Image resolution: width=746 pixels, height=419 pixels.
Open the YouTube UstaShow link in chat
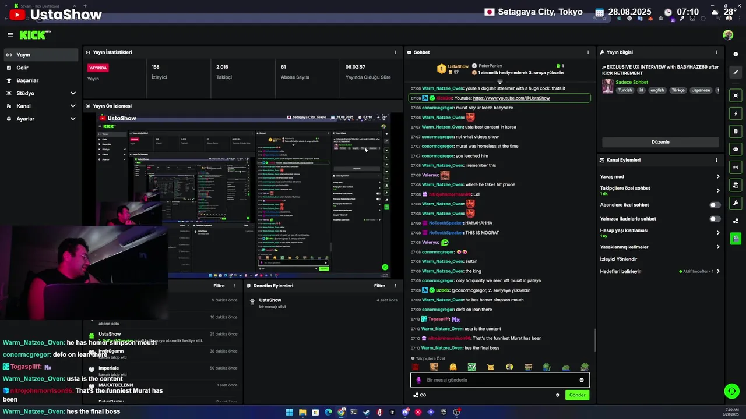coord(511,98)
